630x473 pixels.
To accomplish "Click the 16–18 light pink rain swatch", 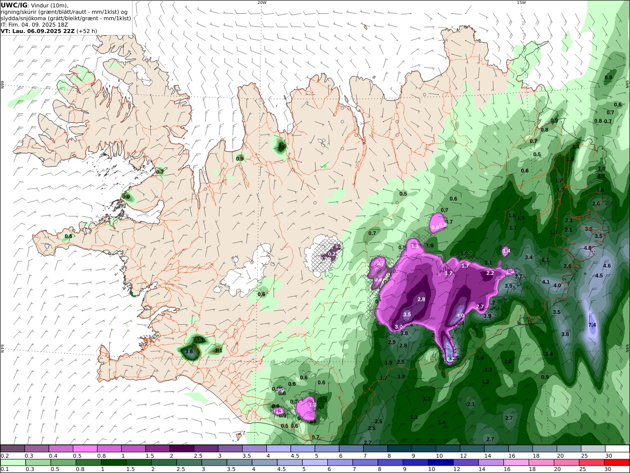I will [x=516, y=463].
